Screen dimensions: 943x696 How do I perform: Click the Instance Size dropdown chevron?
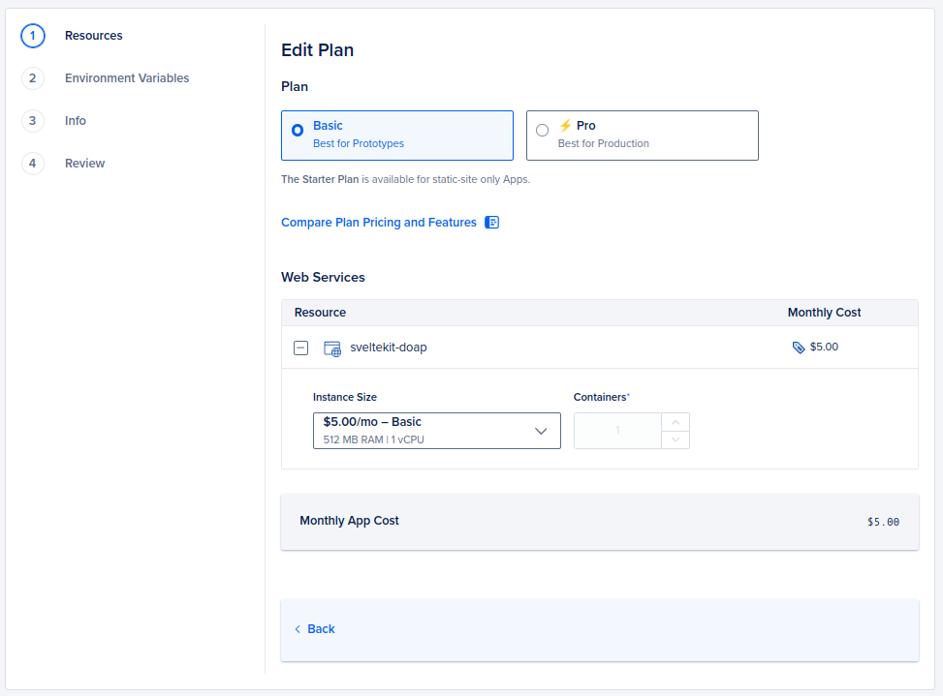click(541, 431)
